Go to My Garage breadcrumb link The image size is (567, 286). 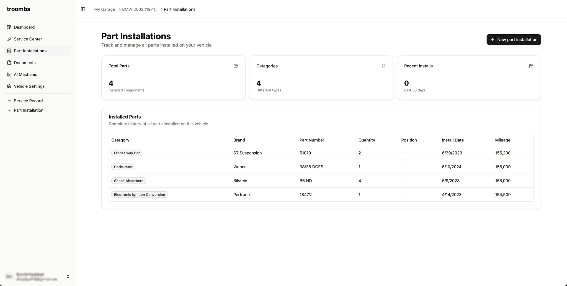pos(104,9)
